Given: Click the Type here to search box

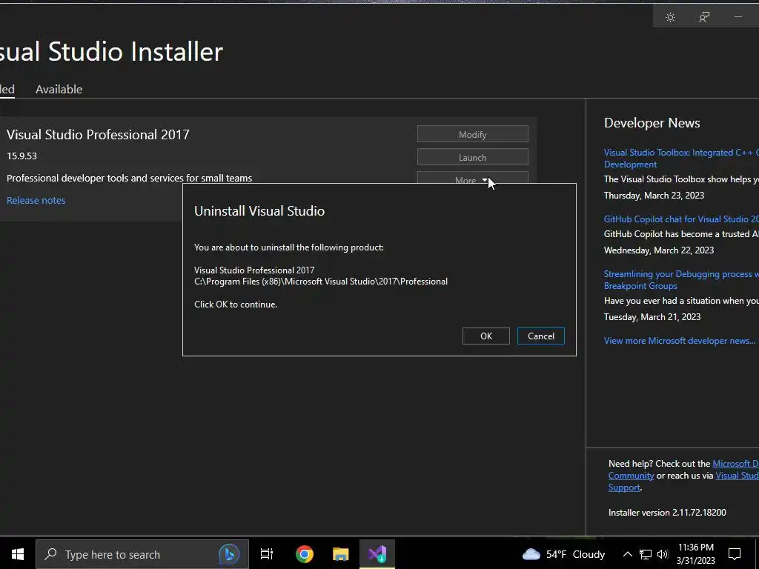Looking at the screenshot, I should point(142,554).
